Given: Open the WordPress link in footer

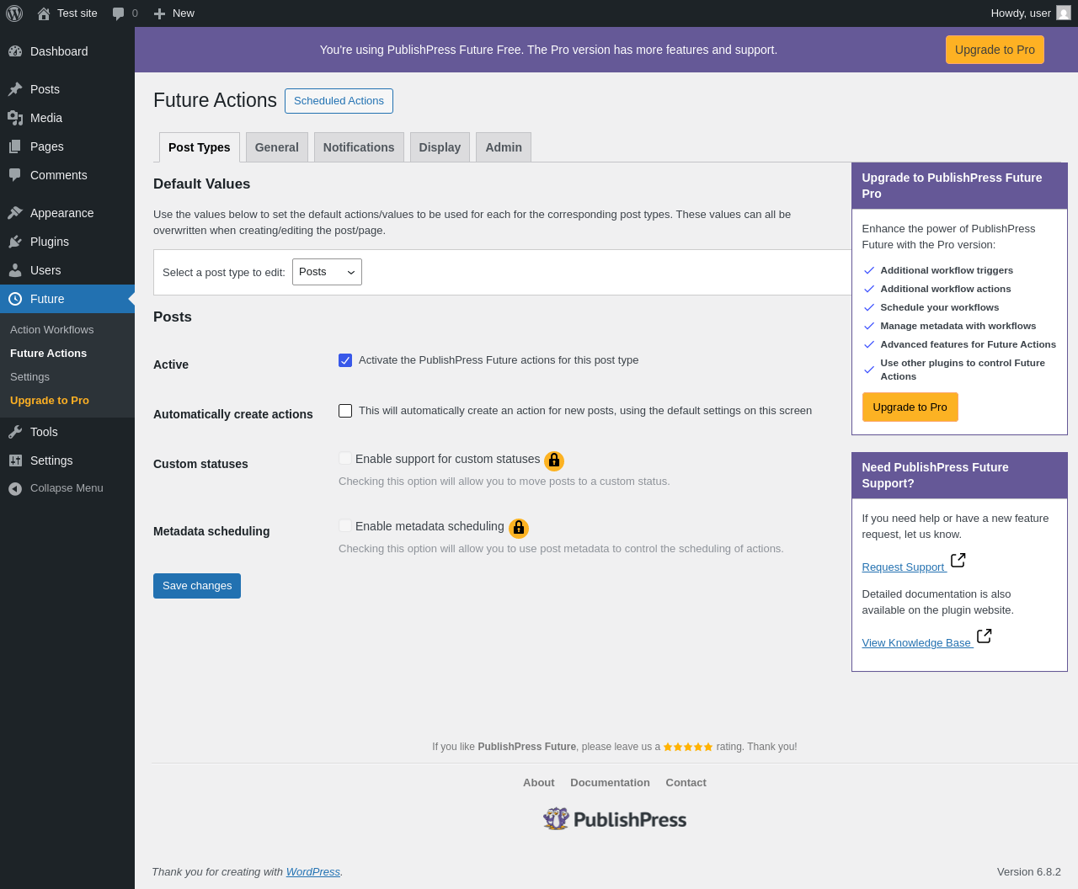Looking at the screenshot, I should pyautogui.click(x=313, y=872).
